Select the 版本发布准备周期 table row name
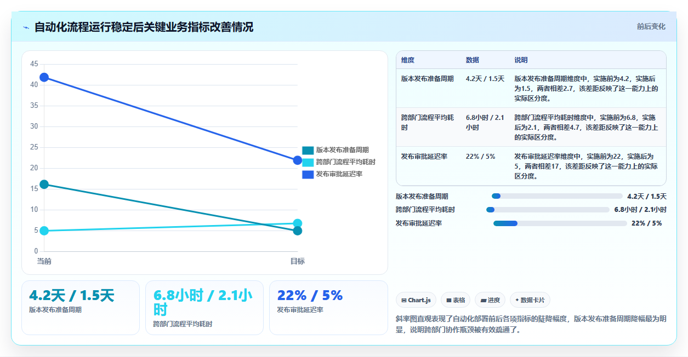The height and width of the screenshot is (357, 688). click(x=428, y=78)
